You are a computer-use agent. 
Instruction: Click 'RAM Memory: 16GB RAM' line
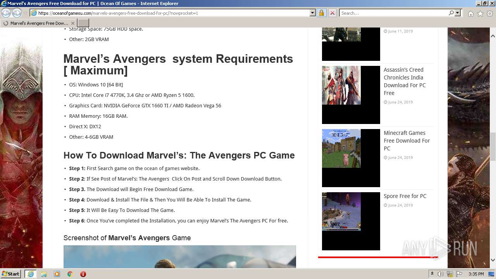(98, 116)
